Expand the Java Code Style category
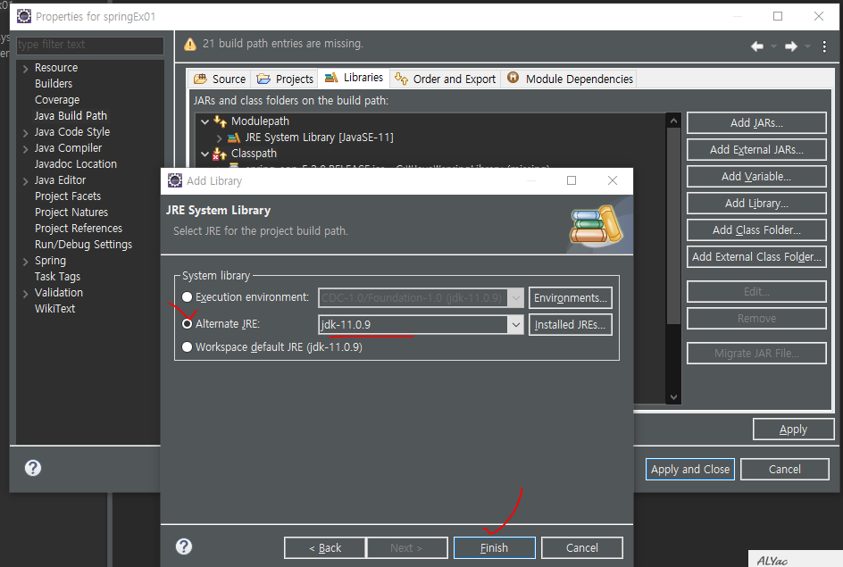Image resolution: width=843 pixels, height=567 pixels. coord(25,133)
